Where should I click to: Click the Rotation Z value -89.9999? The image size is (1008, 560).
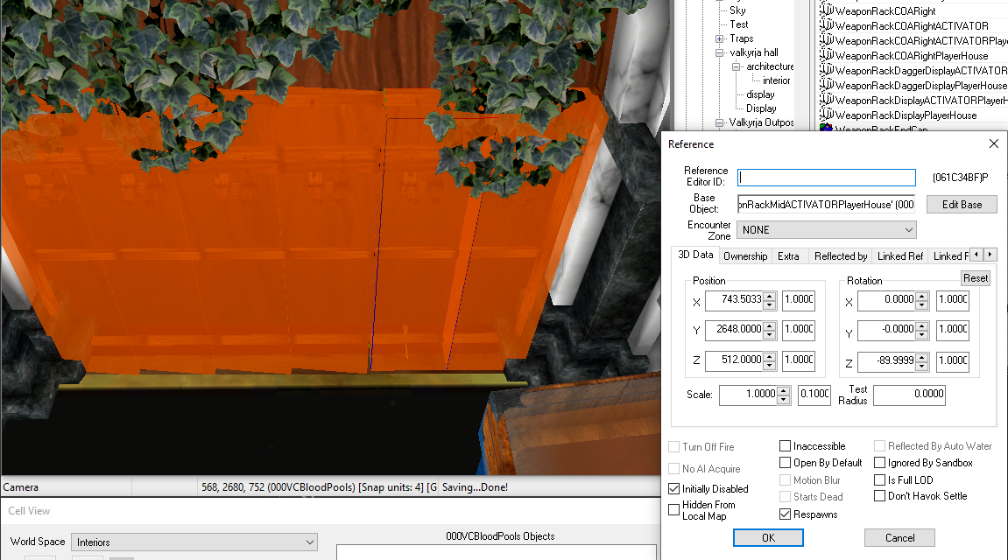(887, 360)
